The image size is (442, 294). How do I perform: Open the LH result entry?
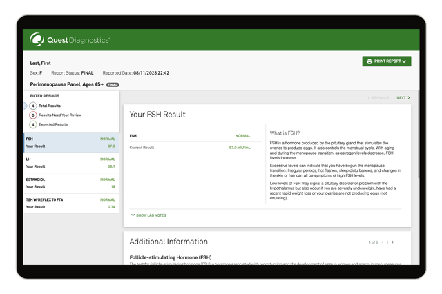point(71,162)
